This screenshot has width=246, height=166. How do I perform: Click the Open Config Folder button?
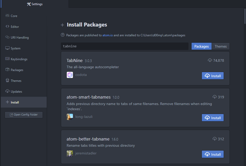[24, 115]
